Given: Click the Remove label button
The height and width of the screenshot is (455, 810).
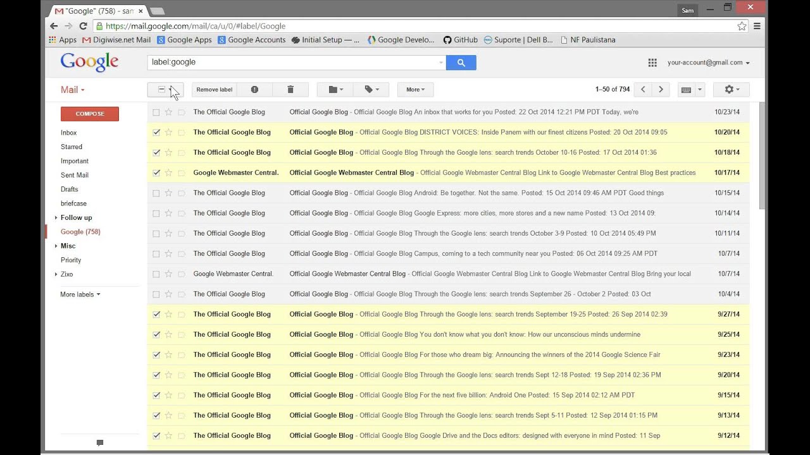Looking at the screenshot, I should click(x=215, y=90).
